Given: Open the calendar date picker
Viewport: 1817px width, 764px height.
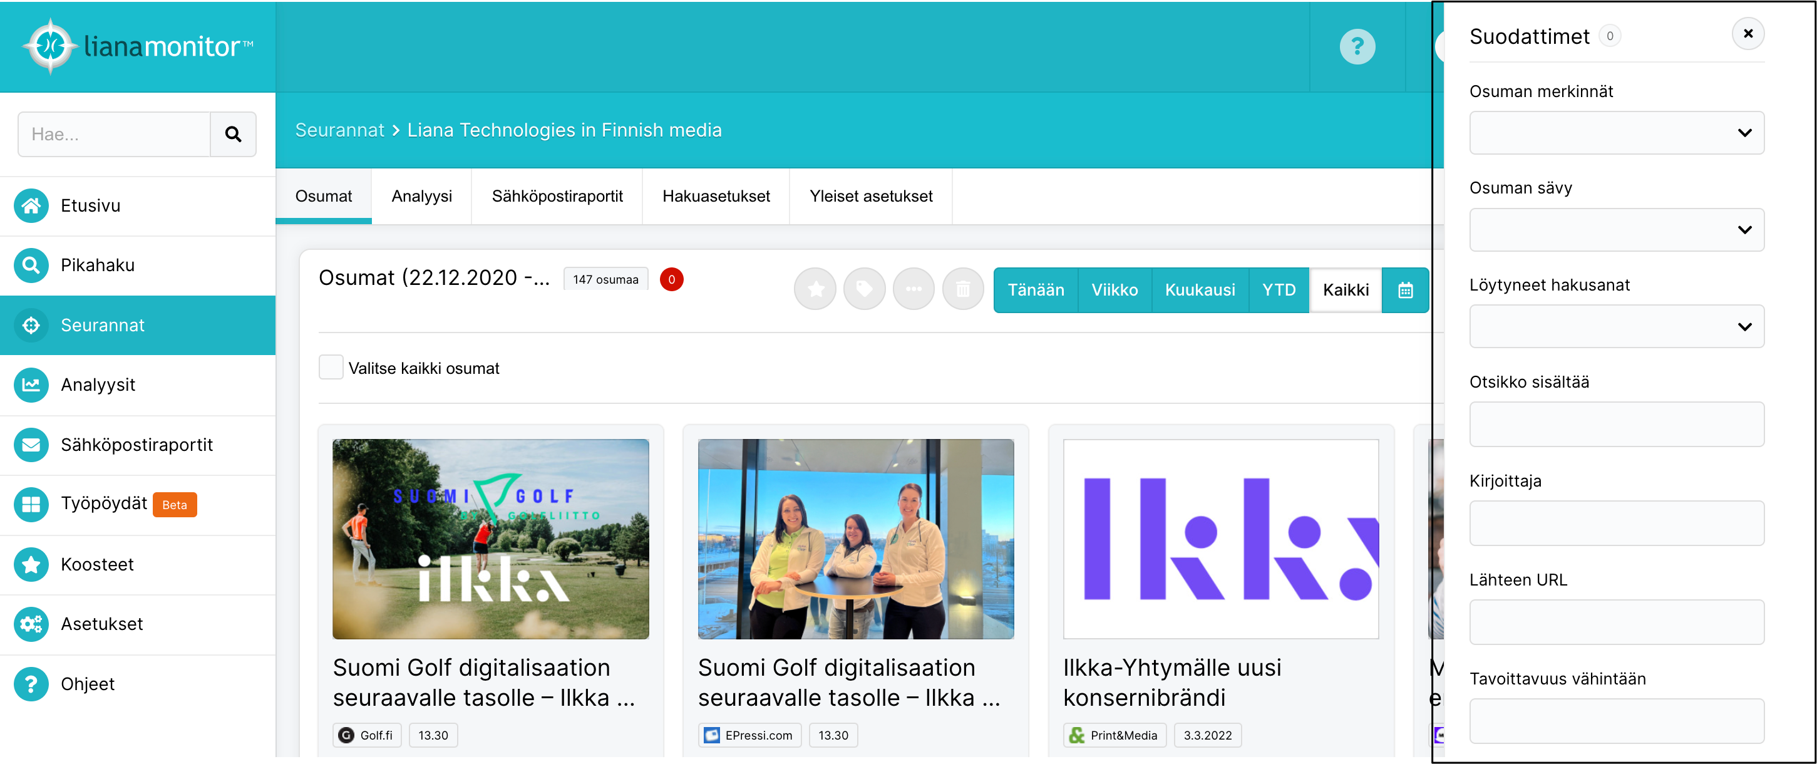Looking at the screenshot, I should (1405, 290).
